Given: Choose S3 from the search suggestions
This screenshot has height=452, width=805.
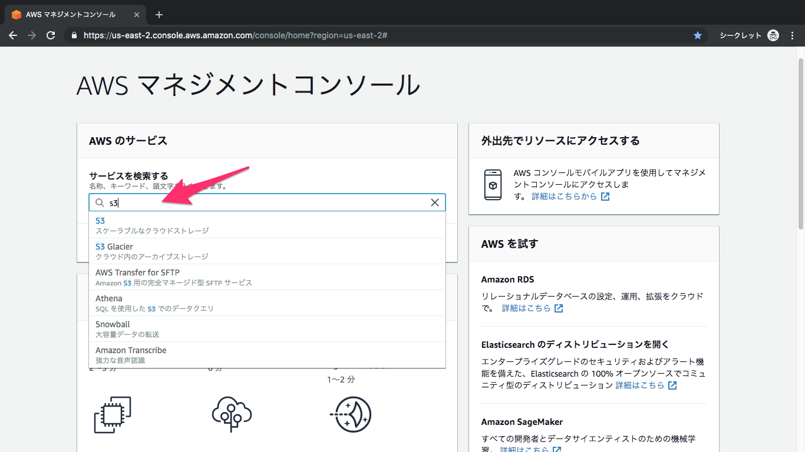Looking at the screenshot, I should (267, 225).
